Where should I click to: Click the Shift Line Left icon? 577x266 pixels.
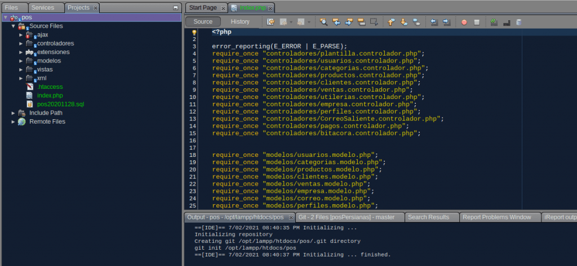(x=434, y=22)
